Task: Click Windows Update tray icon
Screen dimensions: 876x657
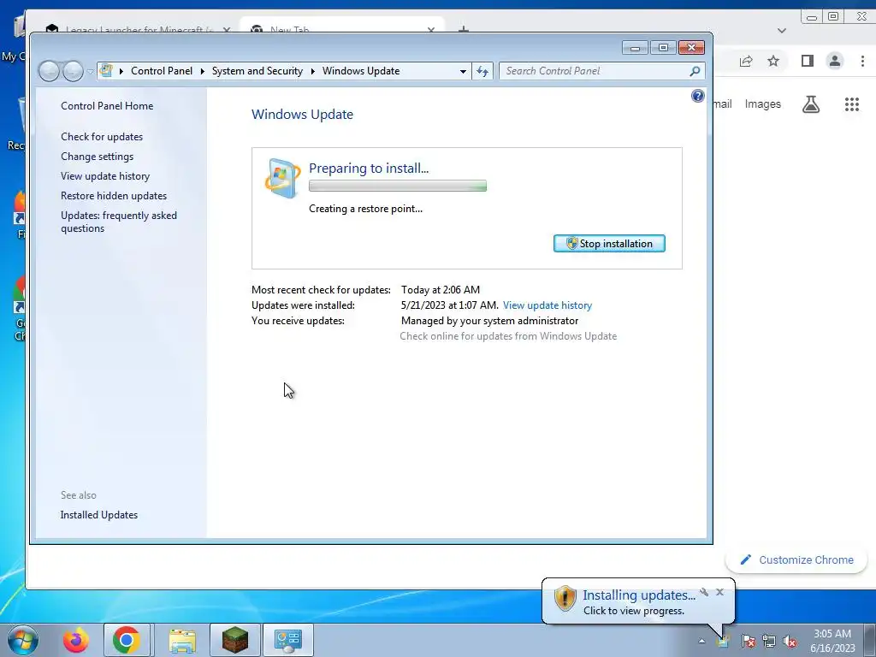Action: 723,641
